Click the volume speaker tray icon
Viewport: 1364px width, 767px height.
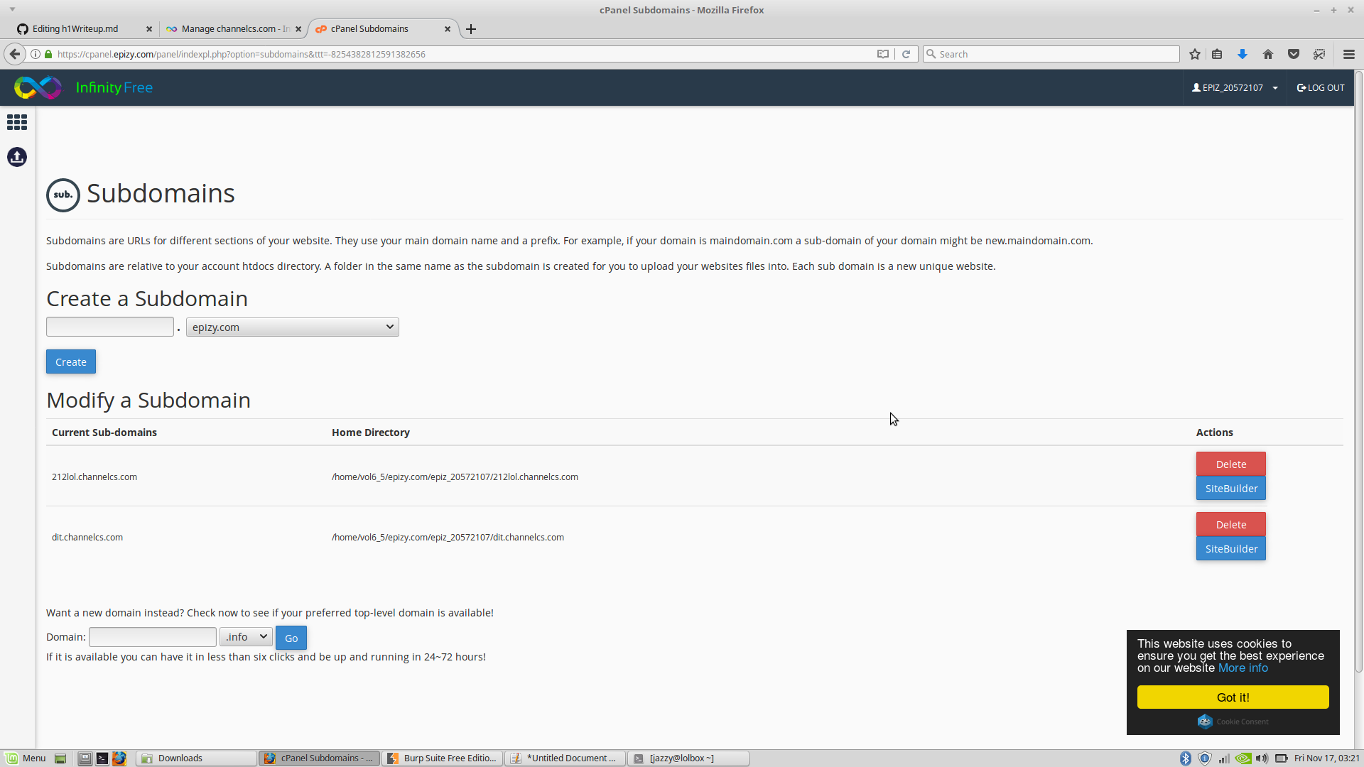click(1262, 758)
